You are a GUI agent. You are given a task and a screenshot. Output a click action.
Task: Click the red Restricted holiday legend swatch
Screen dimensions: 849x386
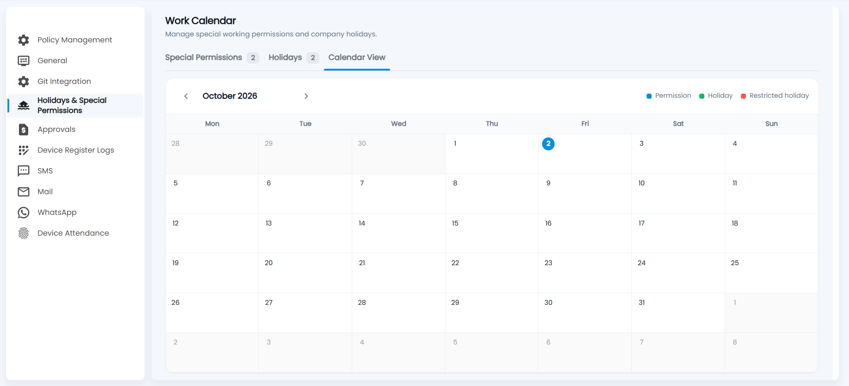click(743, 96)
